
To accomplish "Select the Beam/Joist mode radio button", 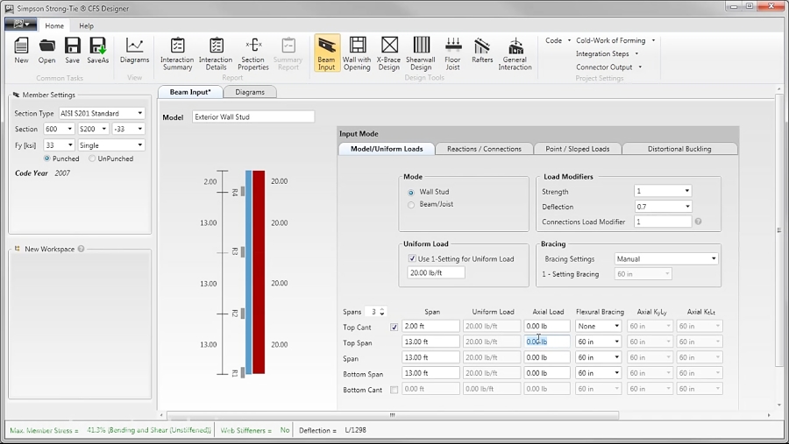I will pyautogui.click(x=411, y=205).
